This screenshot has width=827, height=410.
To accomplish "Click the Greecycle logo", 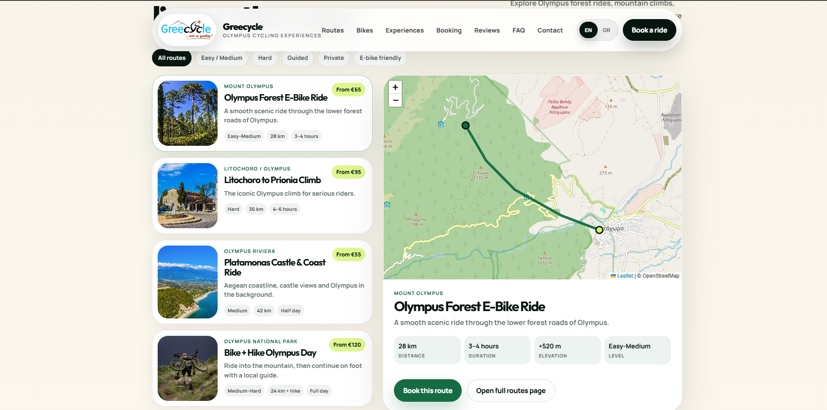I will 187,30.
